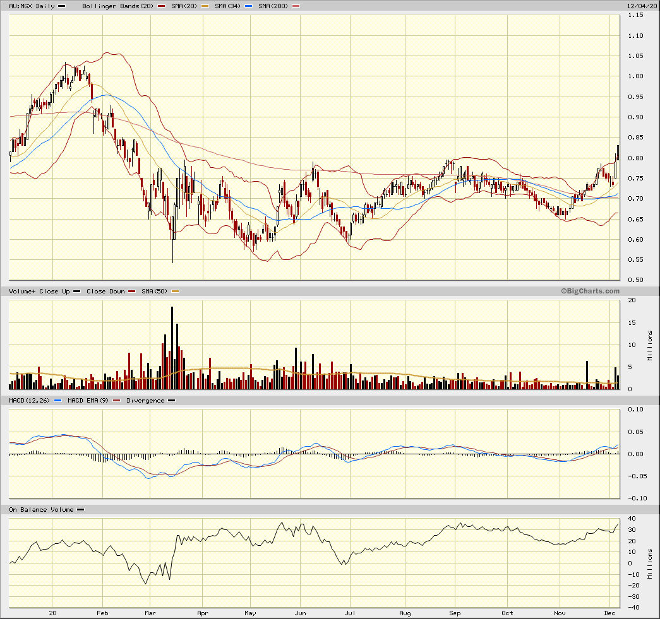
Task: Click the 40 label on OBV axis
Action: pos(632,519)
